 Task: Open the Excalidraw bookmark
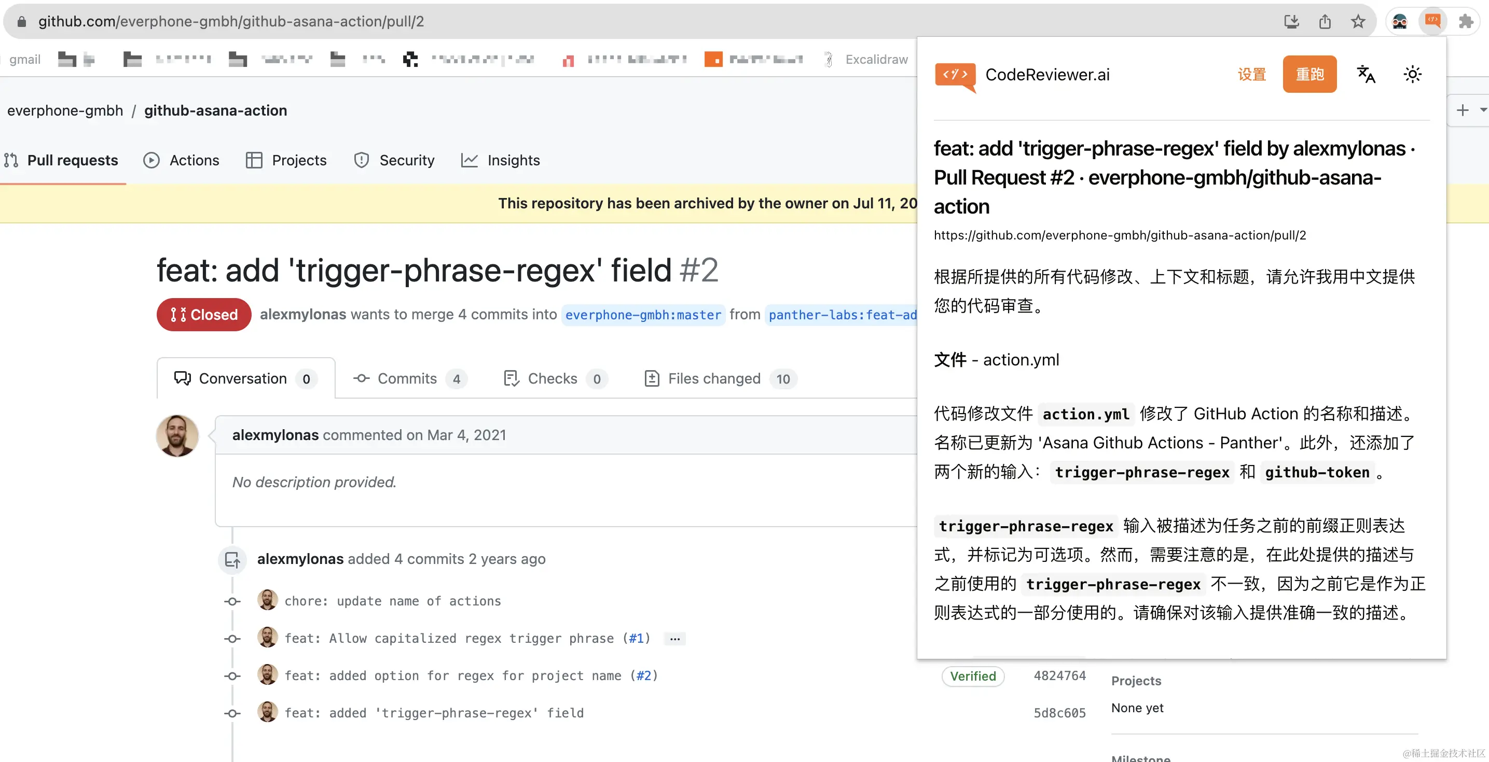866,60
